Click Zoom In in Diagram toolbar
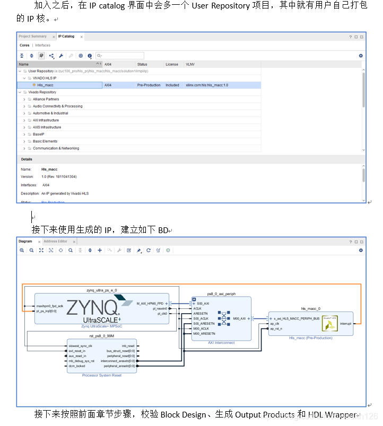 [x=22, y=251]
